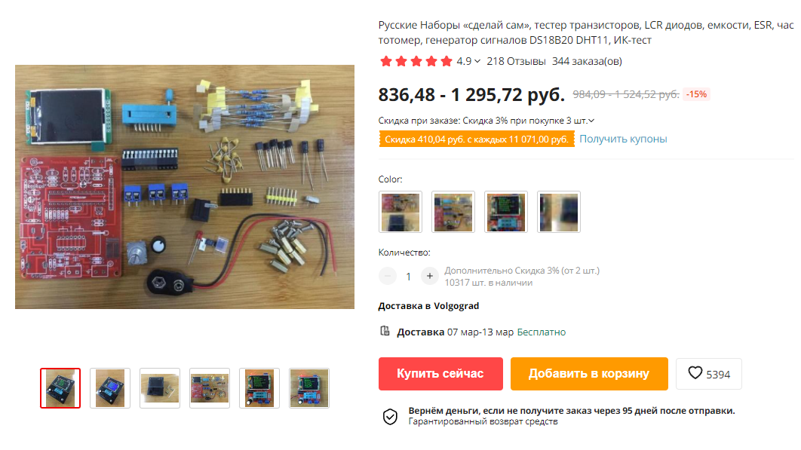Screen dimensions: 801x450
Task: Select the first color option swatch
Action: click(x=400, y=212)
